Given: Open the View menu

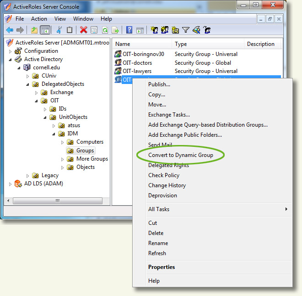Looking at the screenshot, I should pyautogui.click(x=60, y=19).
